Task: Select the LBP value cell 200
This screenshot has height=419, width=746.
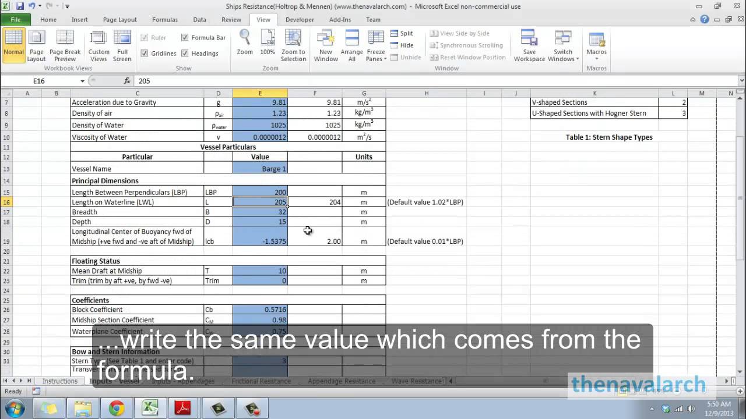Action: pyautogui.click(x=260, y=192)
